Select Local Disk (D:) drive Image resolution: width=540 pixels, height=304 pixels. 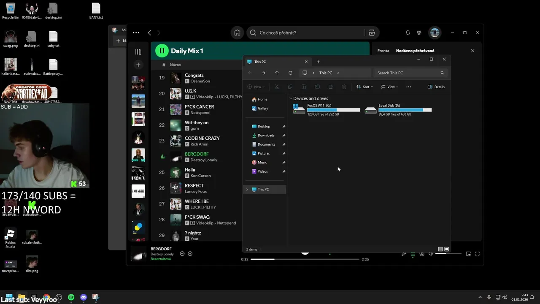[398, 110]
